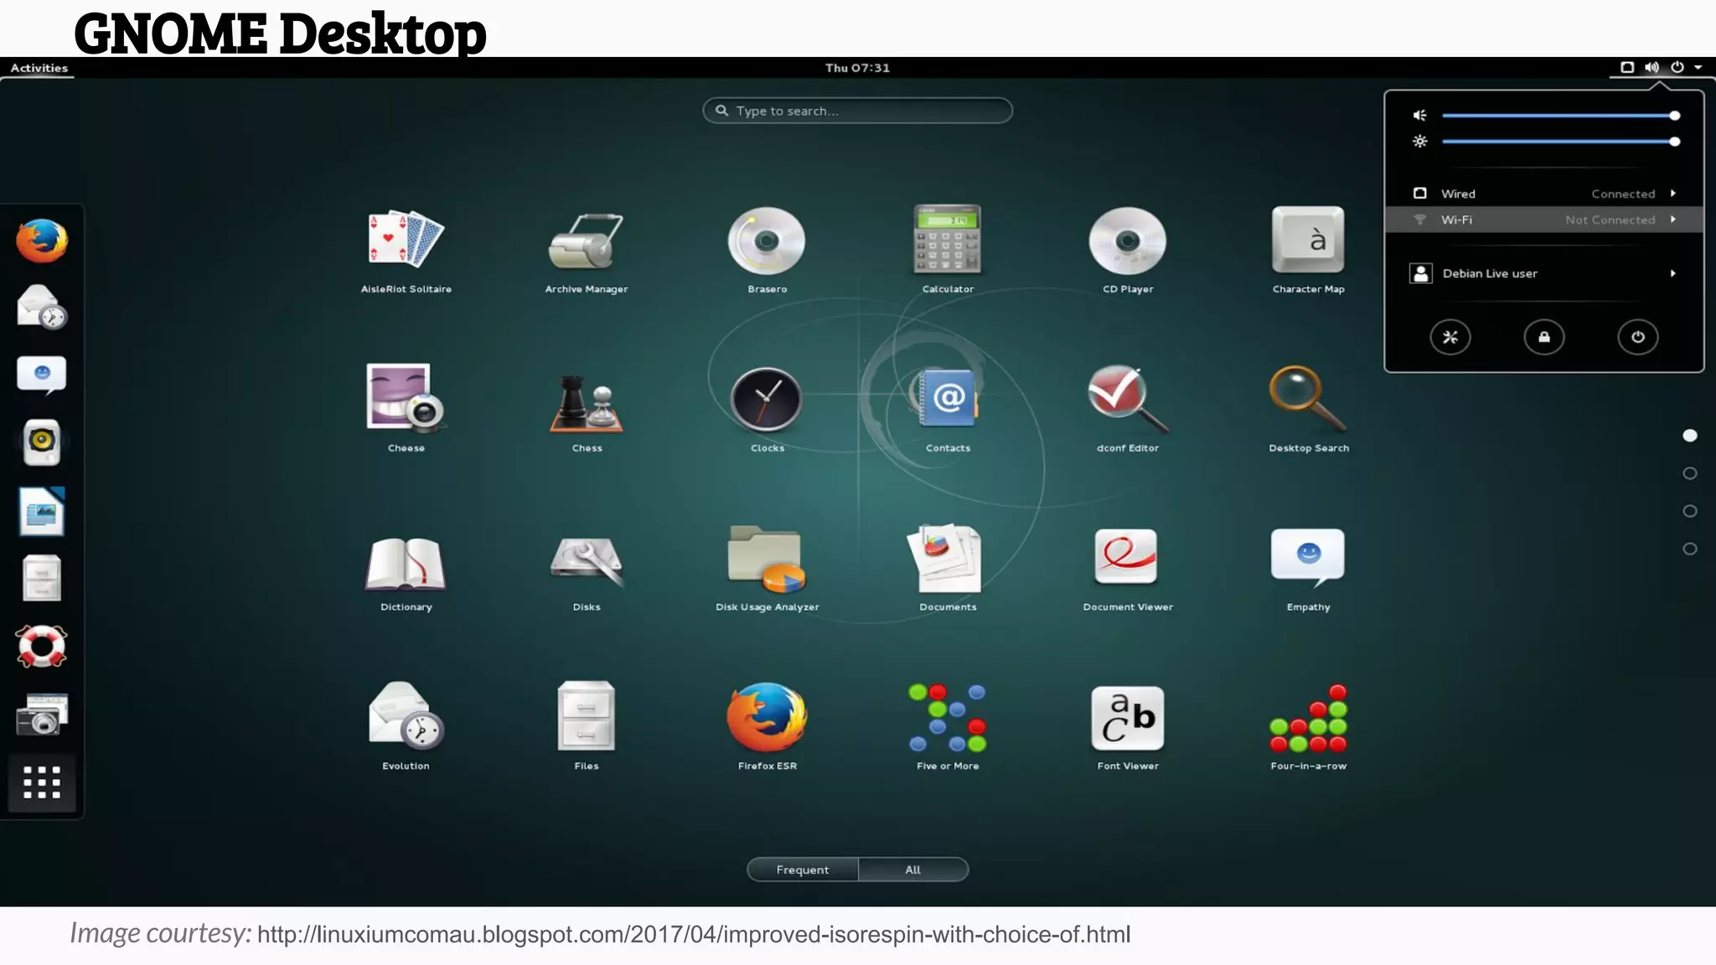Image resolution: width=1716 pixels, height=965 pixels.
Task: Go to the second app grid page
Action: [1690, 473]
